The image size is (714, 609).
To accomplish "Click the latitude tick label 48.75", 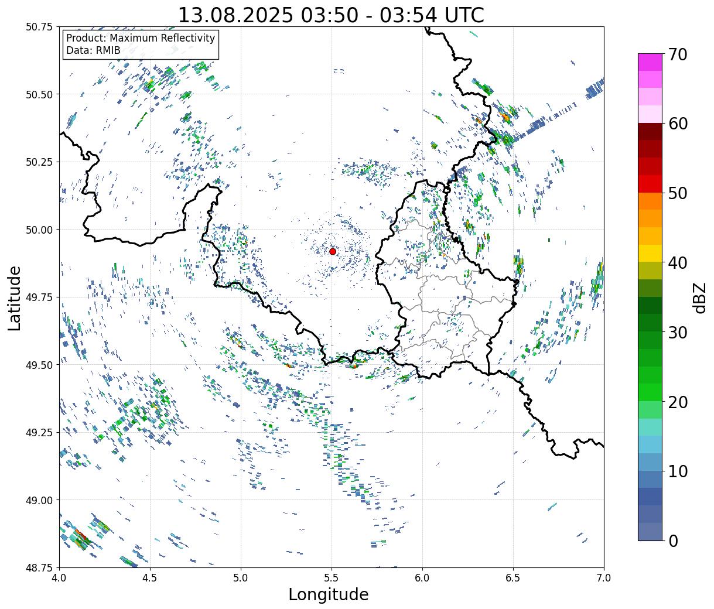I will (40, 567).
